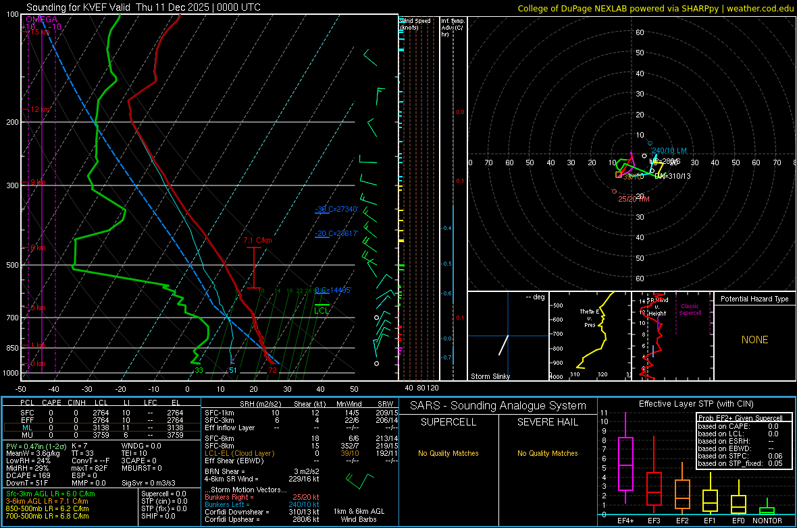Click the '0 C=14495'' freezing level label
This screenshot has height=528, width=797.
click(x=333, y=290)
